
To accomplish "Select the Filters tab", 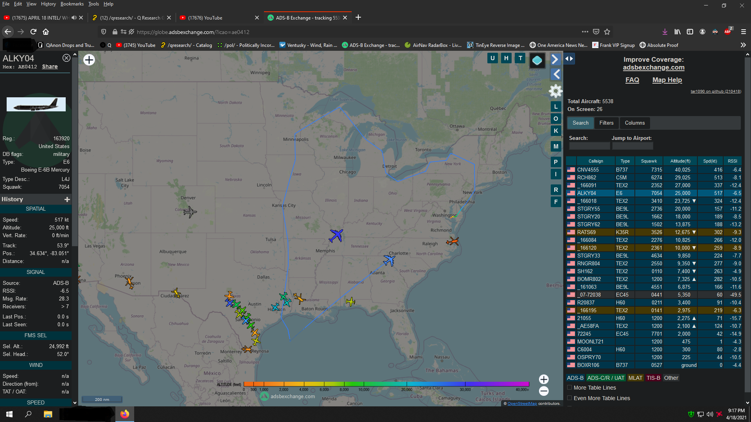I will pos(606,123).
